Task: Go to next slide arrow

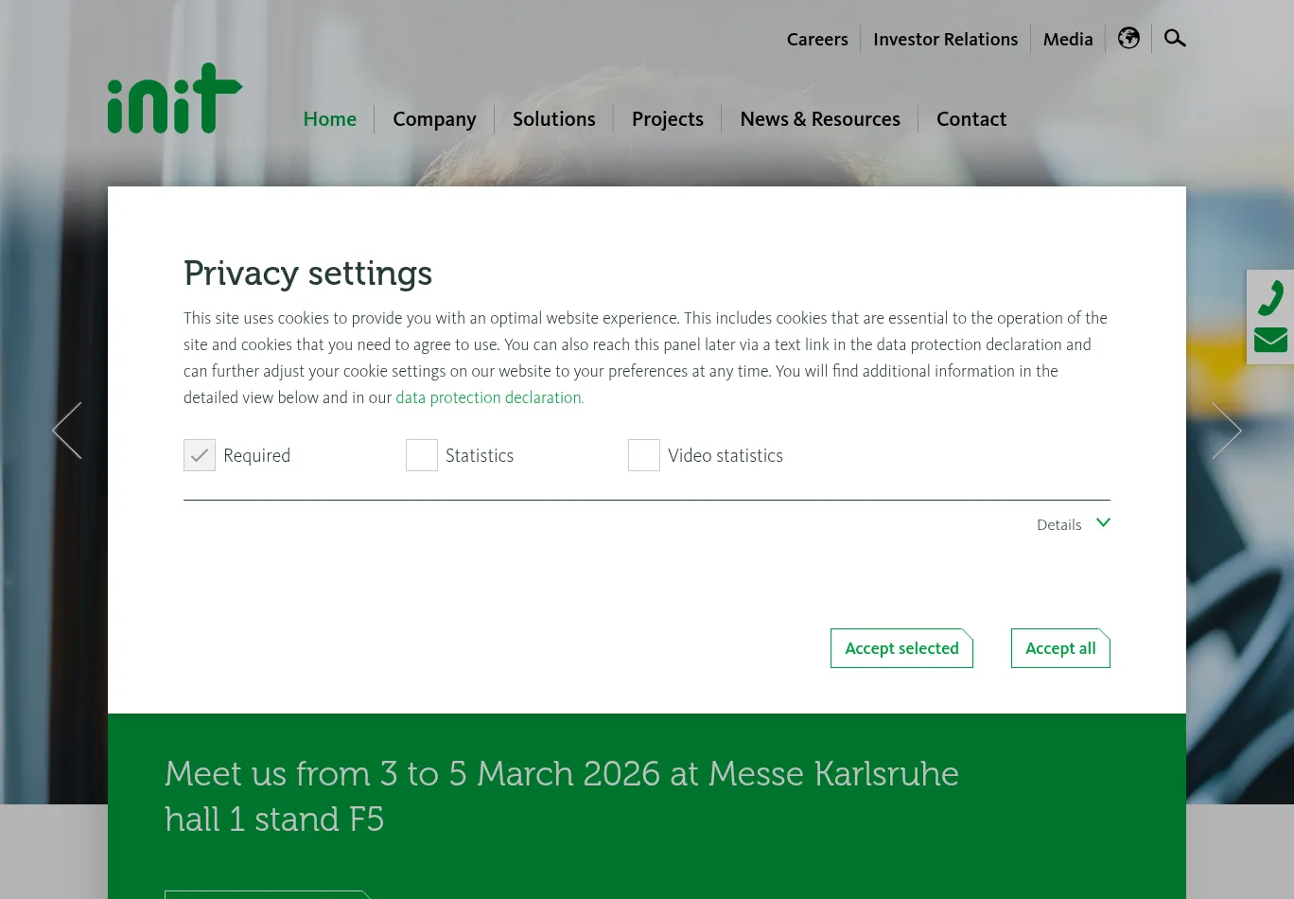Action: pyautogui.click(x=1226, y=431)
